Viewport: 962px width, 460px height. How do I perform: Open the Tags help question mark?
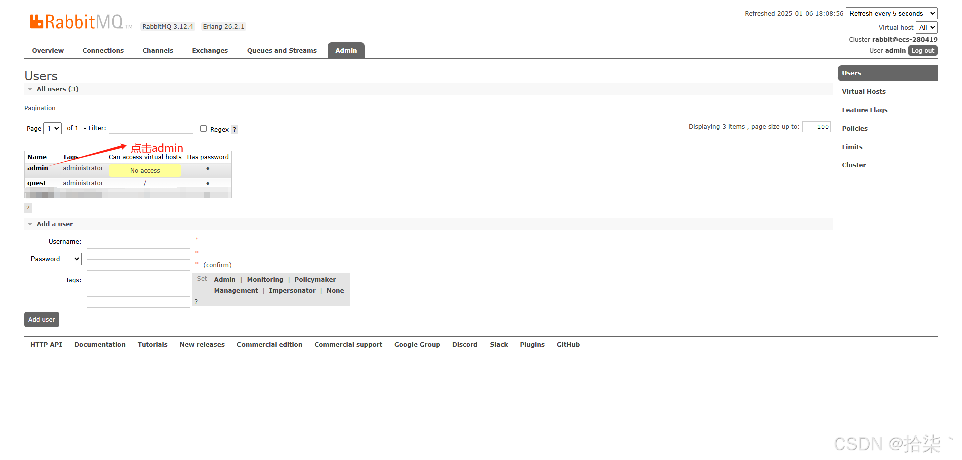pos(196,301)
